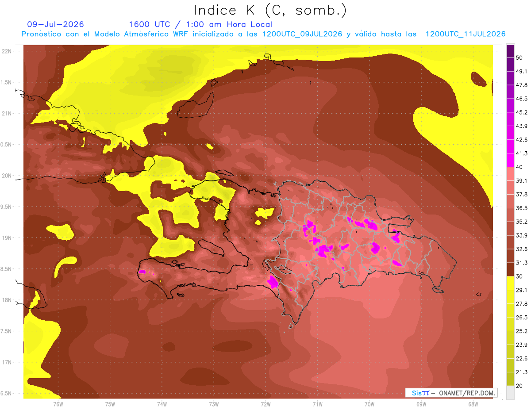Click the legend value 21.3
Image resolution: width=531 pixels, height=410 pixels.
(x=522, y=372)
